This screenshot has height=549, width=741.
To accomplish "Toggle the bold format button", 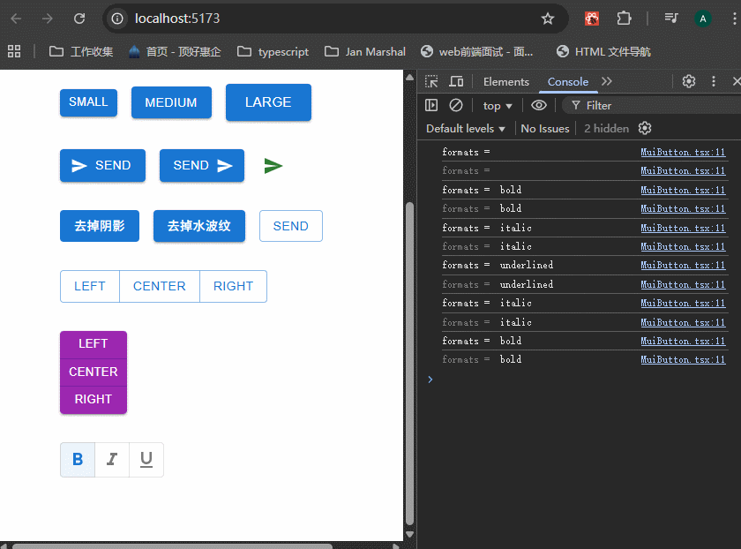I will click(x=78, y=460).
